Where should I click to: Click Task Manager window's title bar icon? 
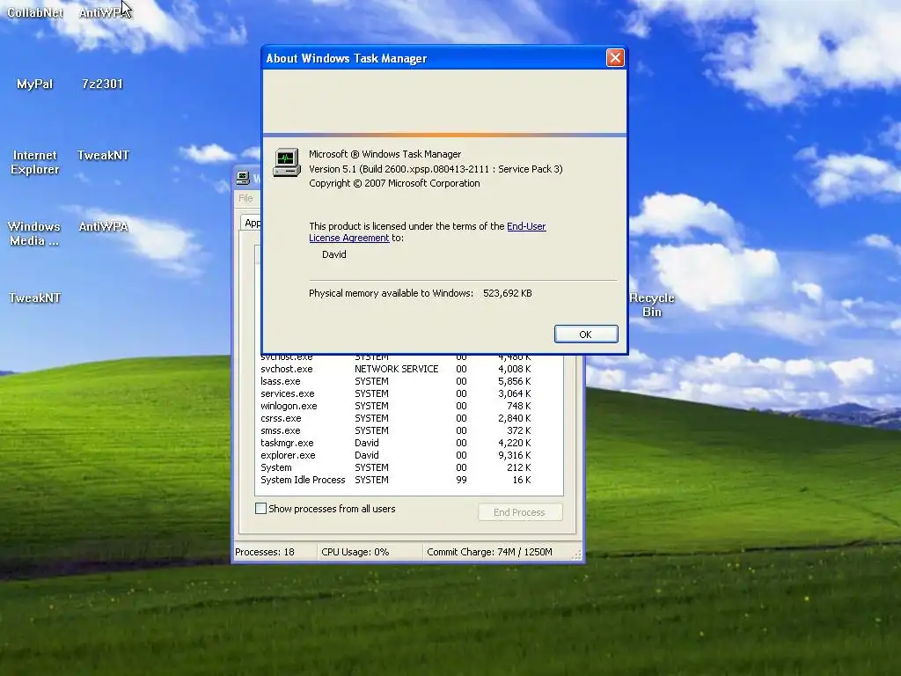(x=243, y=178)
